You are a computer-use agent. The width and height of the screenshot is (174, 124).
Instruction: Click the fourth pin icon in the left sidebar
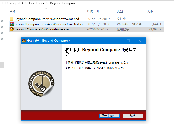tap(2, 39)
